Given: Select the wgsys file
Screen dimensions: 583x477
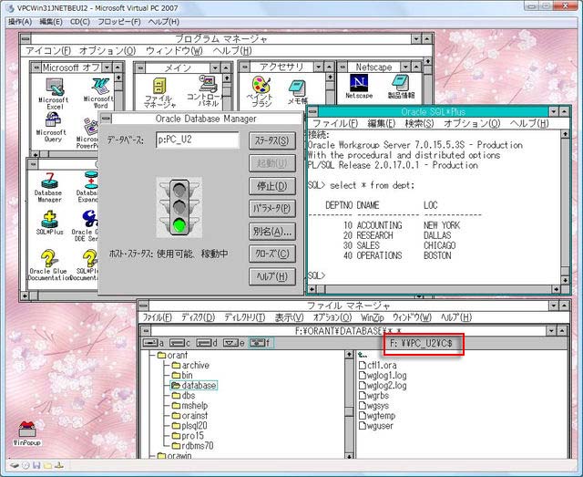Looking at the screenshot, I should click(374, 406).
